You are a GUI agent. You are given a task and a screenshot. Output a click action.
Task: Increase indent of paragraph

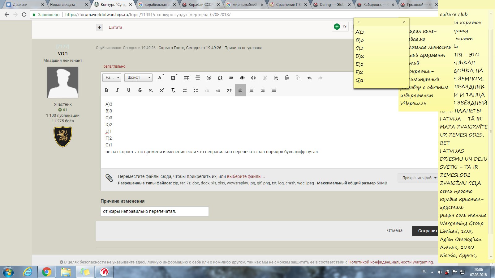218,90
